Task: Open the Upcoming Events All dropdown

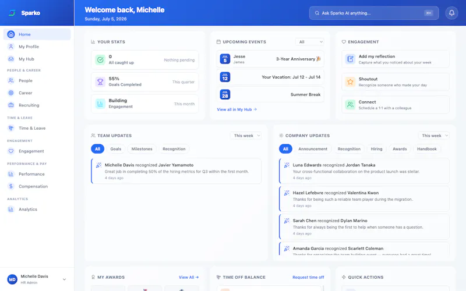Action: (309, 42)
